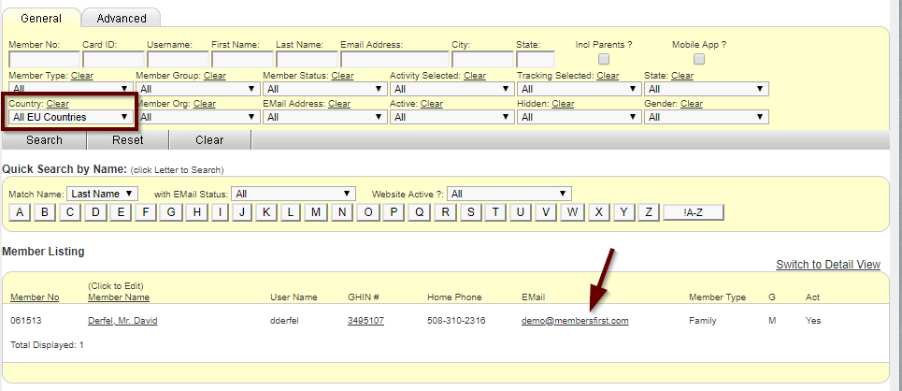Quick search by letter D
Viewport: 902px width, 391px height.
coord(95,212)
